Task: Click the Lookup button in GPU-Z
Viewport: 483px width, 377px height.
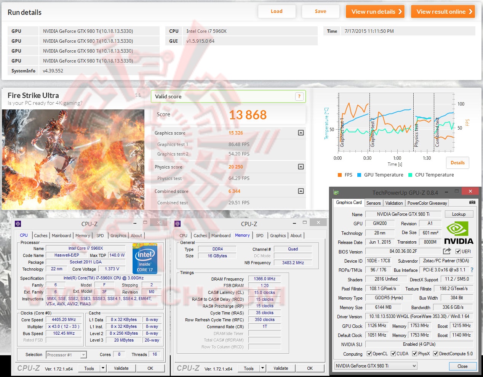Action: [459, 214]
